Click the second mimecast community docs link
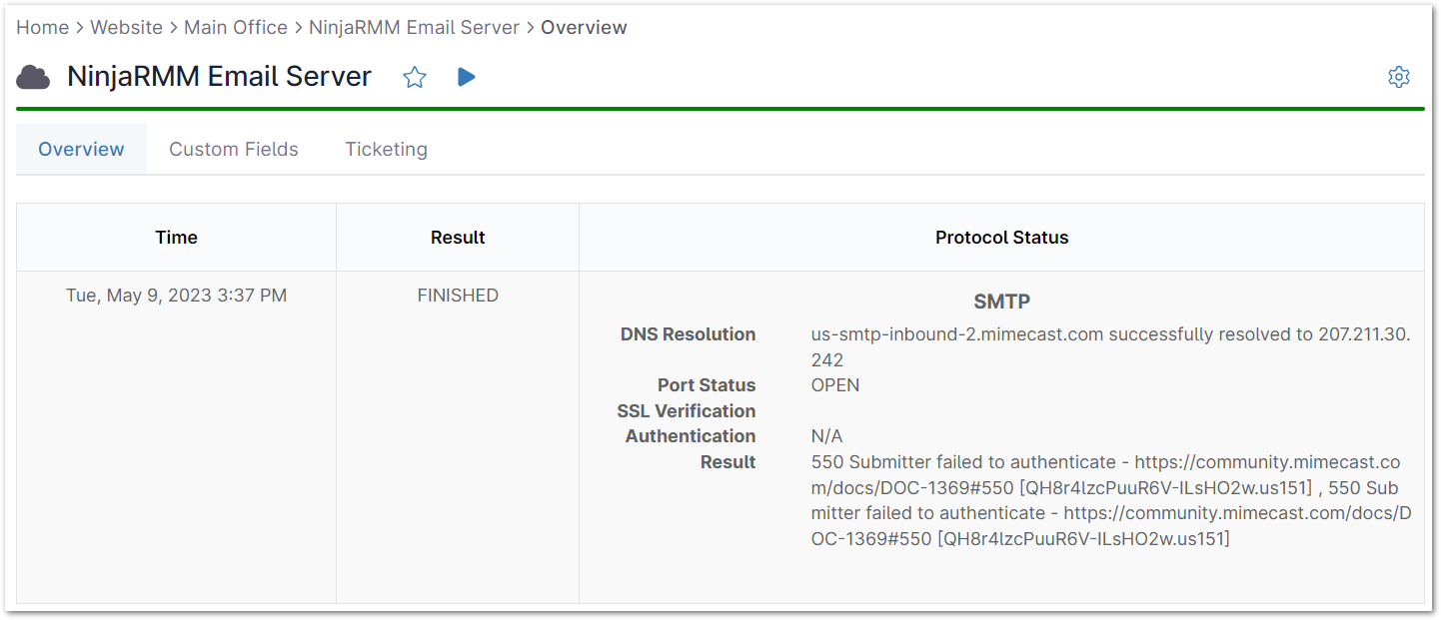Image resolution: width=1441 pixels, height=620 pixels. click(x=1239, y=512)
